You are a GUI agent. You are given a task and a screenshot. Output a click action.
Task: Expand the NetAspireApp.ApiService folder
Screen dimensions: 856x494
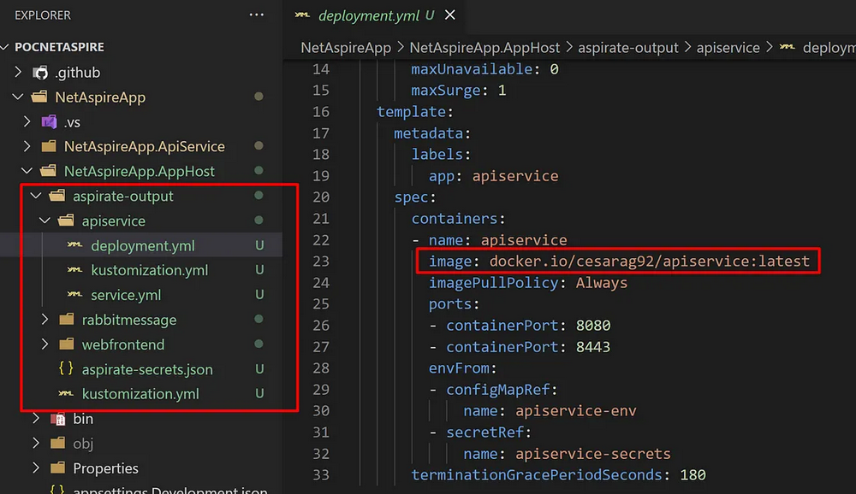[27, 147]
